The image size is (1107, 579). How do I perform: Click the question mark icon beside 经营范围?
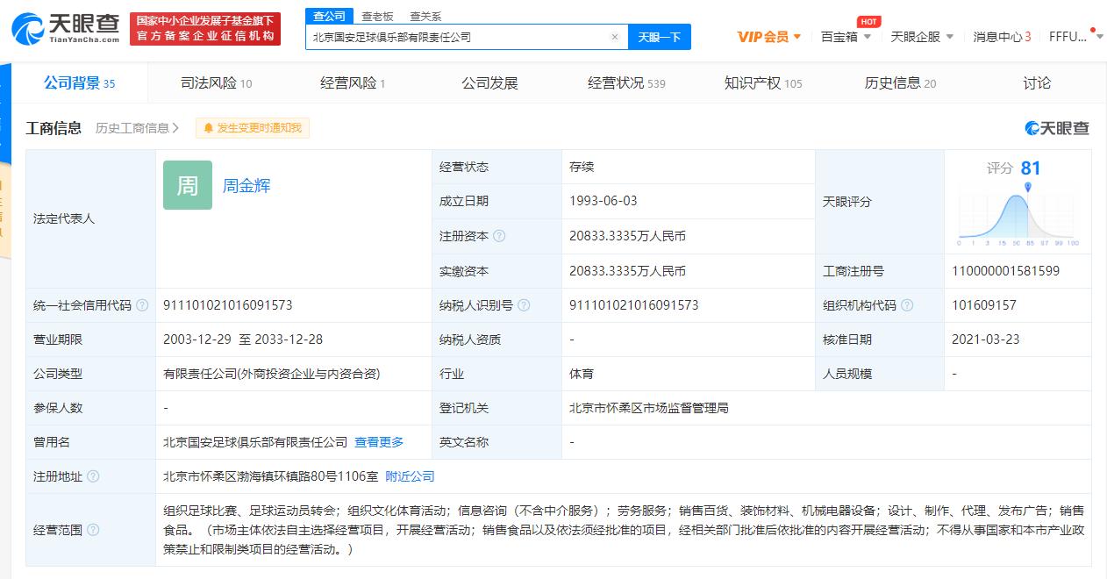click(x=94, y=530)
